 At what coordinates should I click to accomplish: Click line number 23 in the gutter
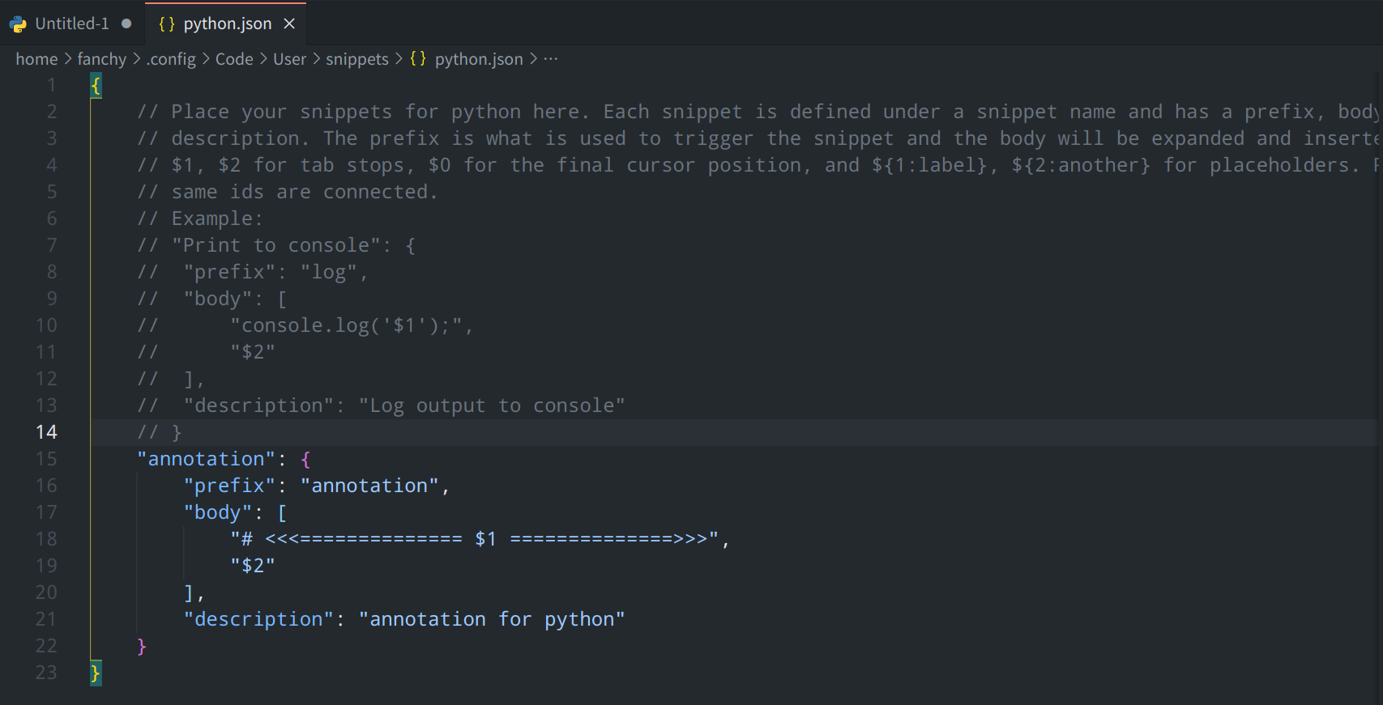[46, 673]
